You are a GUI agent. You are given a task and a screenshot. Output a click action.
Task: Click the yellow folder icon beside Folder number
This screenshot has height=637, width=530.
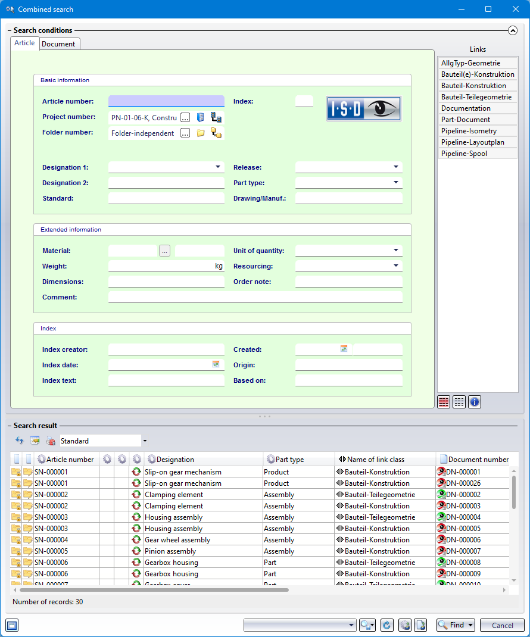tap(200, 133)
